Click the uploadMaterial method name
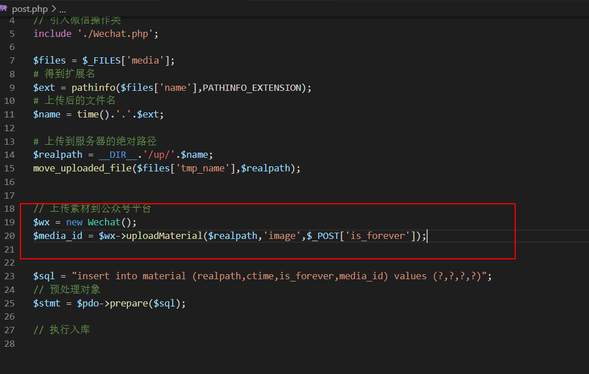589x374 pixels. (164, 236)
